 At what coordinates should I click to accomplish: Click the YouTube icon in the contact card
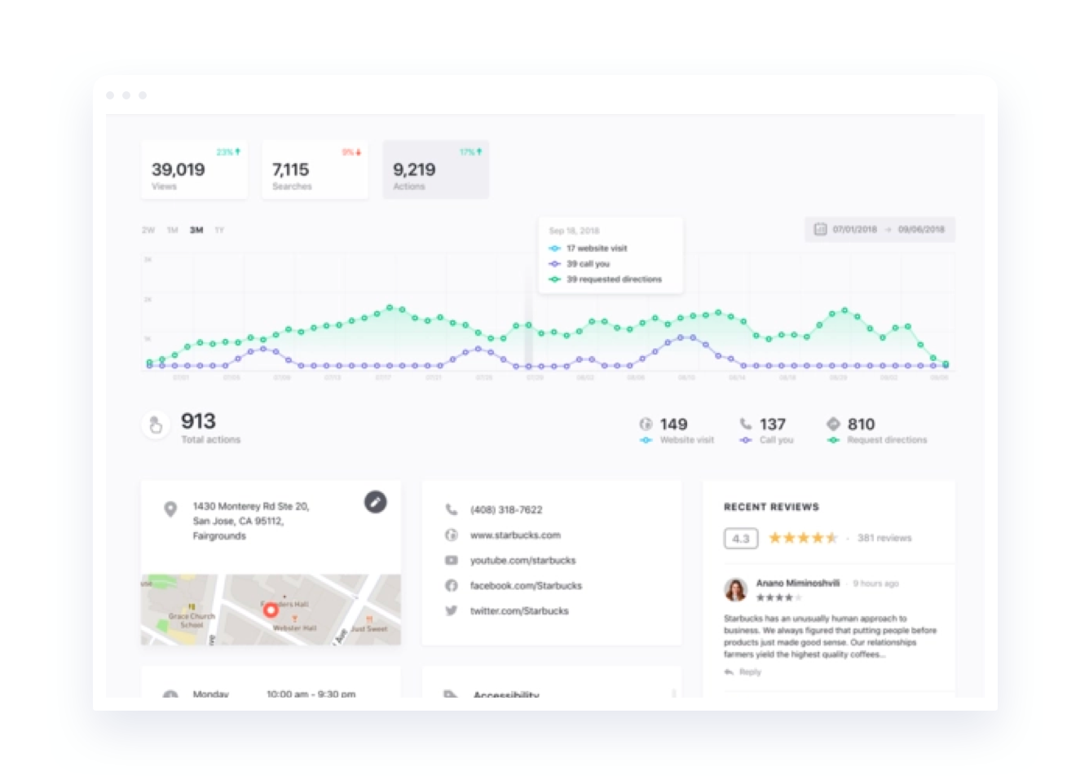pos(451,560)
